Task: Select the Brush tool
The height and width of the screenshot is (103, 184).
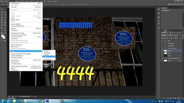Action: click(x=5, y=17)
